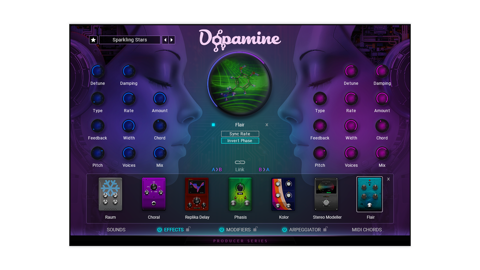Image resolution: width=480 pixels, height=270 pixels.
Task: Open the SOUNDS tab
Action: point(116,229)
